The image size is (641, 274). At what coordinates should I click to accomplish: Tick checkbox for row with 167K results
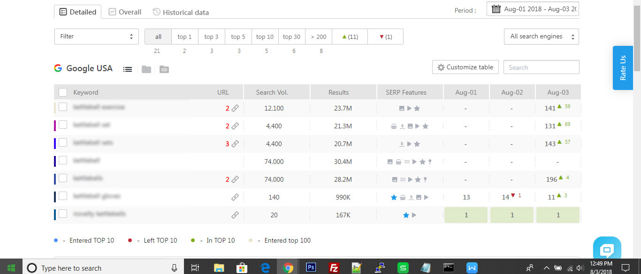pyautogui.click(x=63, y=214)
